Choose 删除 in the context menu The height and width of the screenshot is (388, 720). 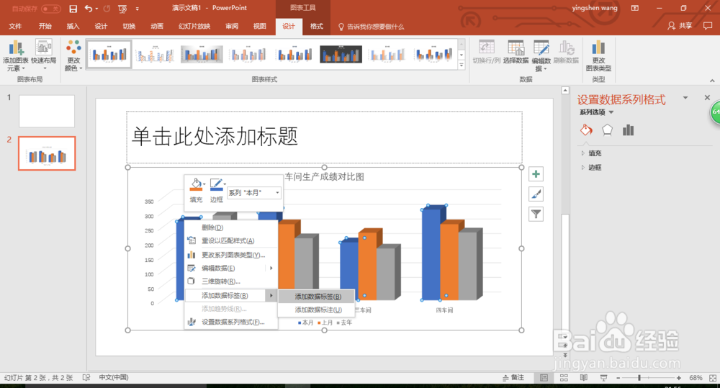pos(212,227)
